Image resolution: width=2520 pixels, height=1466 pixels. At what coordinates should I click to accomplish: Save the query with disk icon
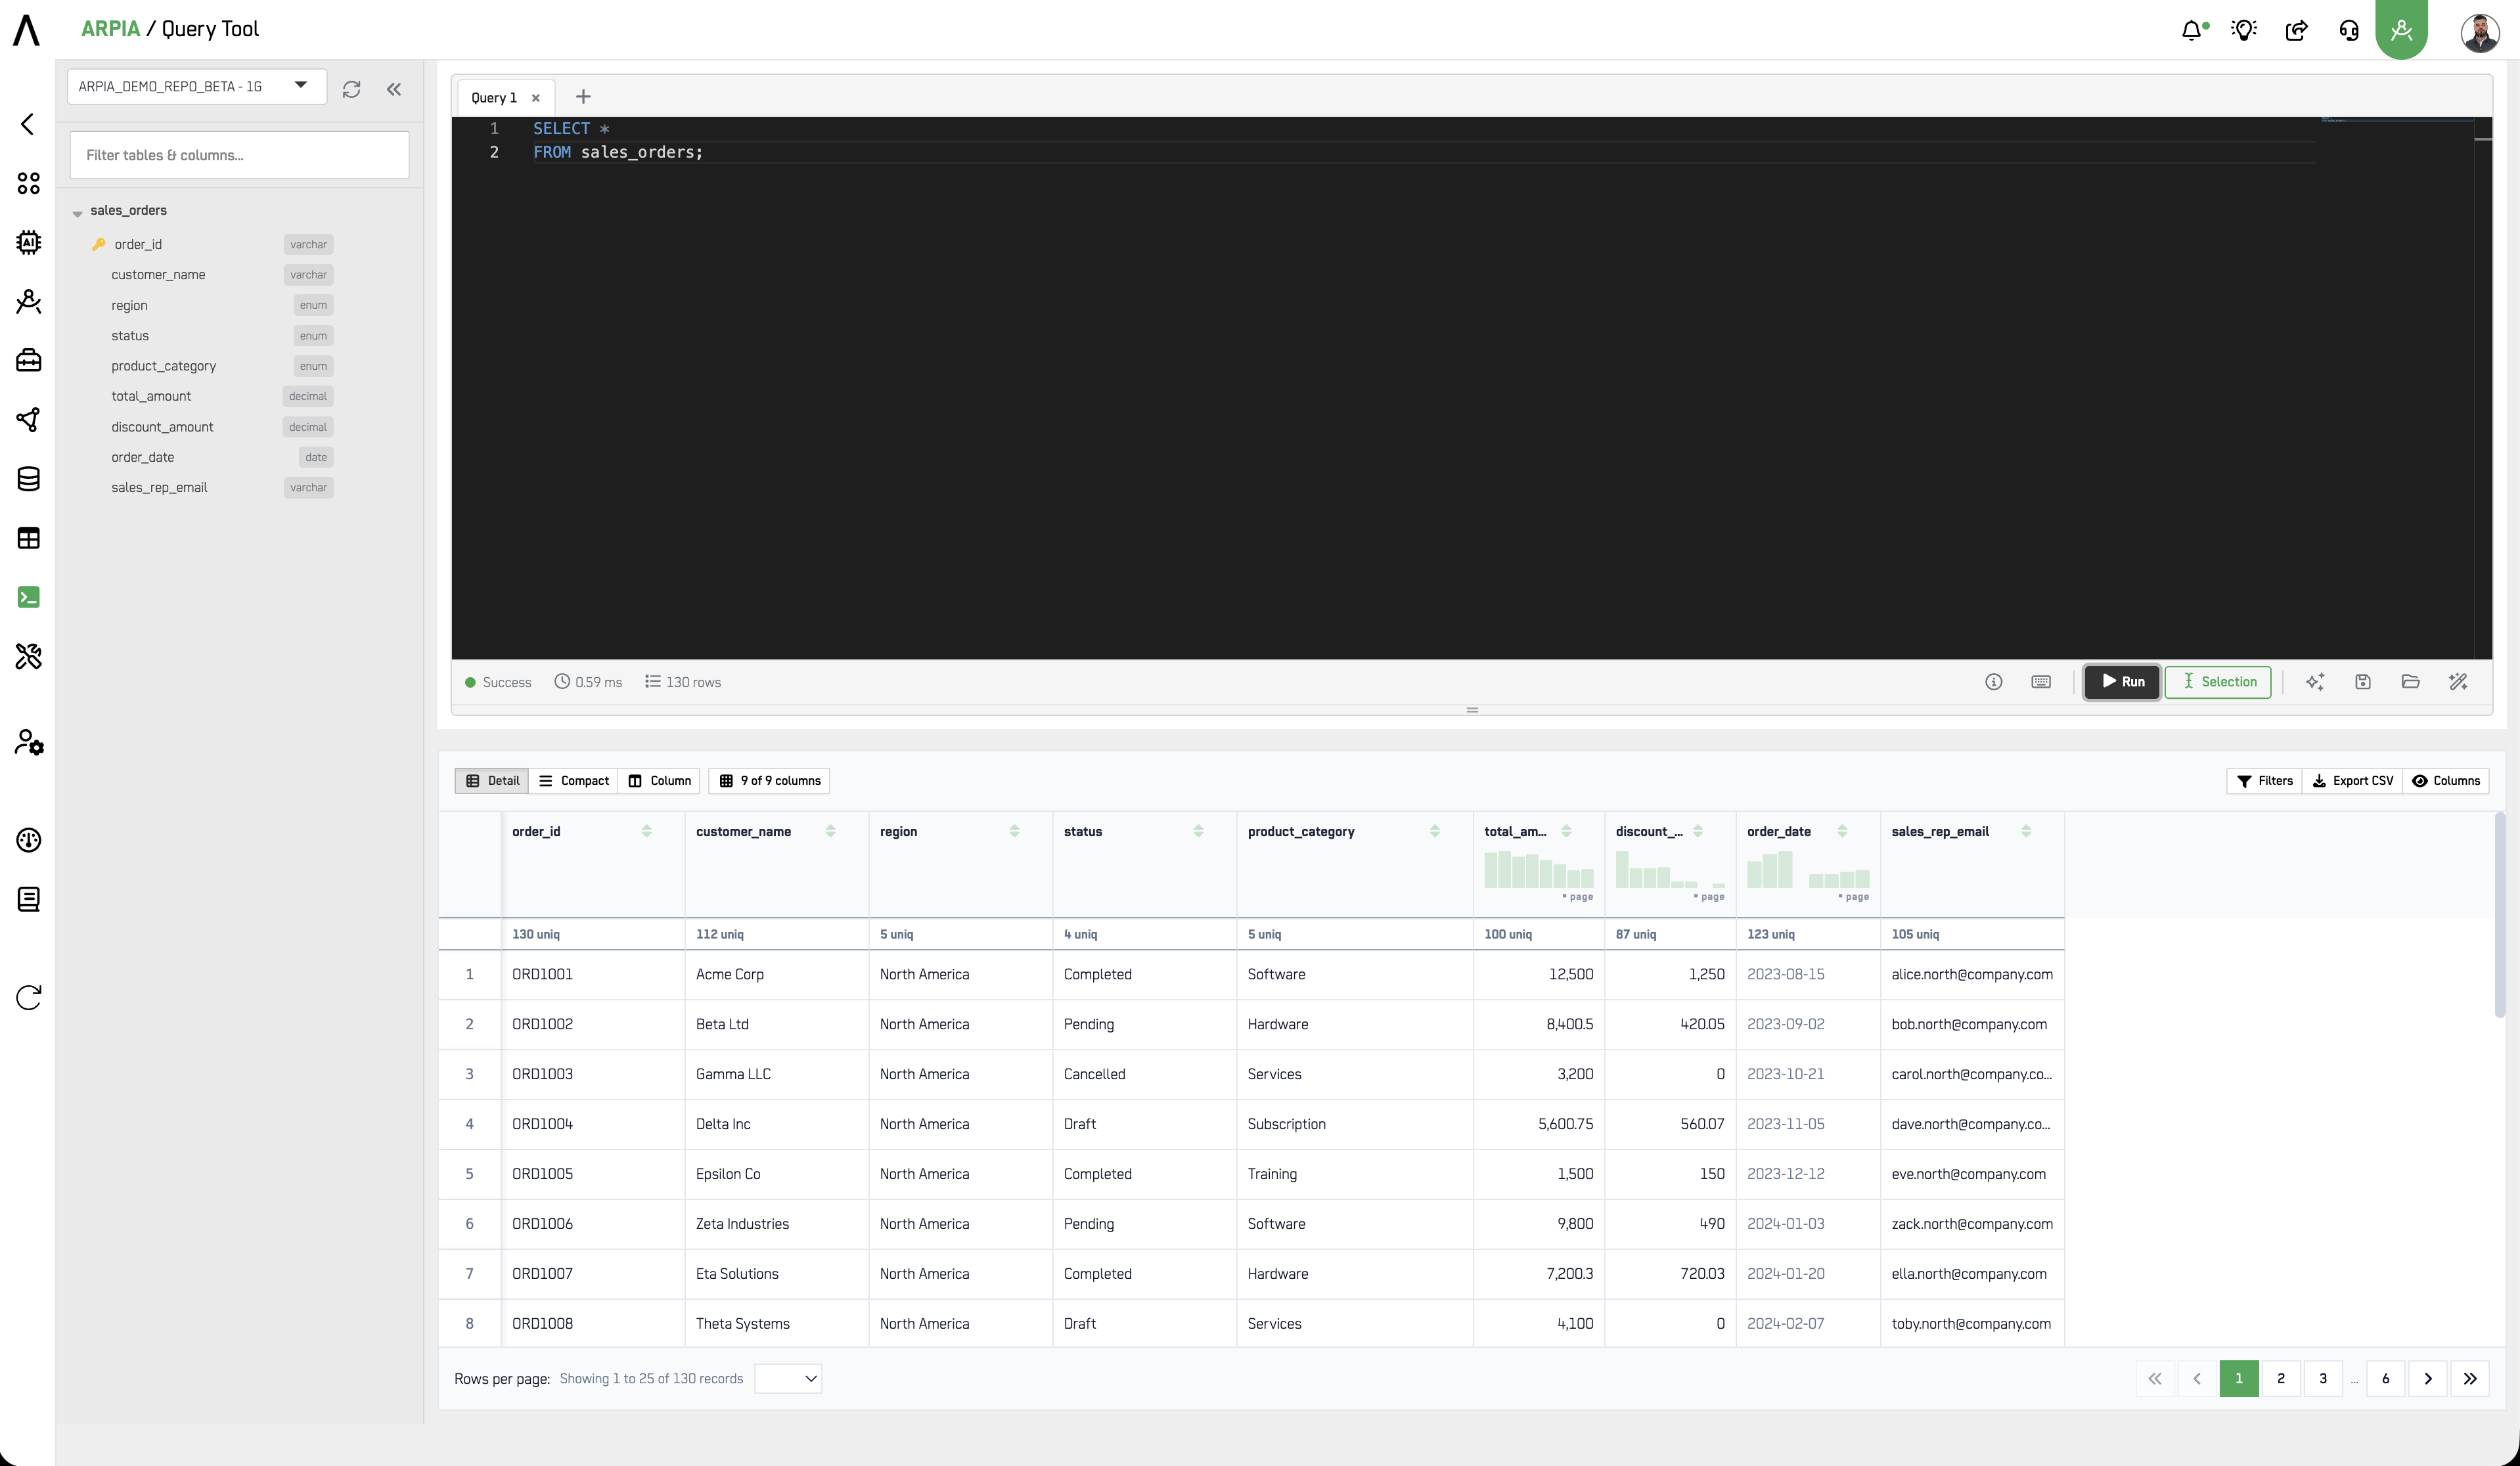(x=2362, y=682)
